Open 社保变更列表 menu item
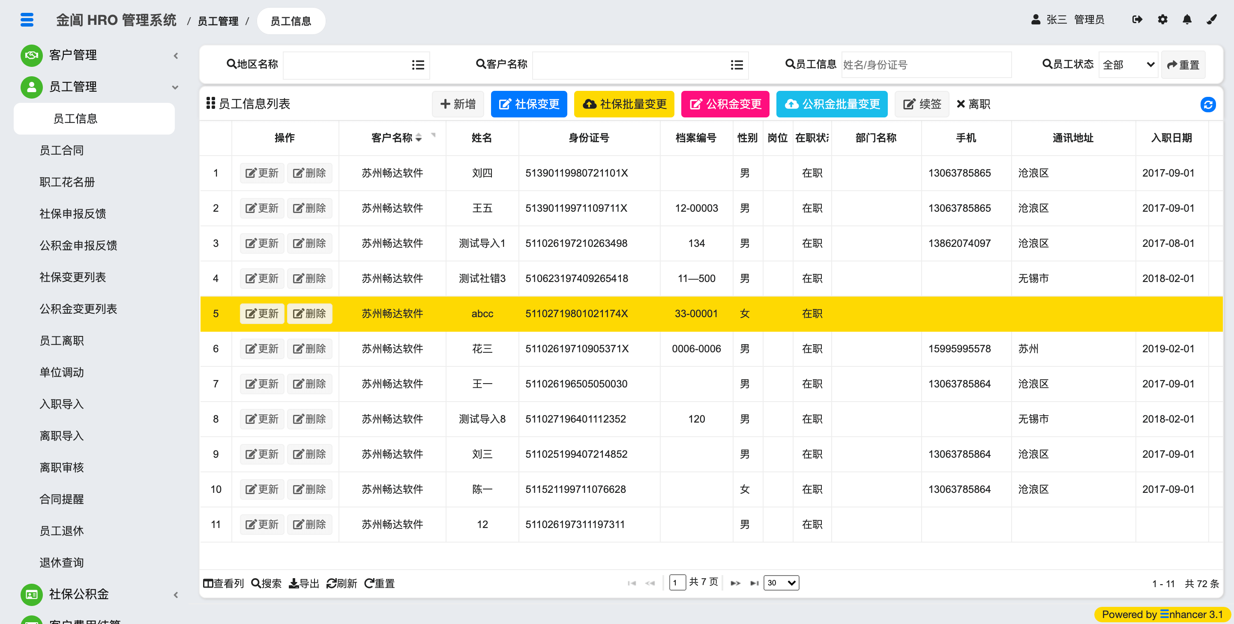 (72, 277)
